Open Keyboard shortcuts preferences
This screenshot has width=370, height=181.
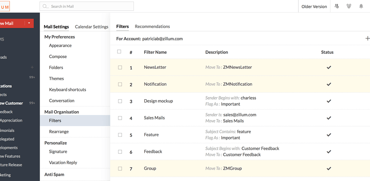[67, 90]
